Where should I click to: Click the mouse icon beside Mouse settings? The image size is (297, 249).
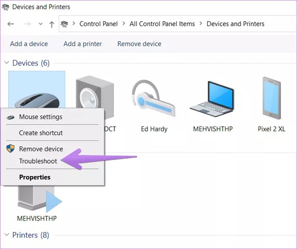(10, 117)
